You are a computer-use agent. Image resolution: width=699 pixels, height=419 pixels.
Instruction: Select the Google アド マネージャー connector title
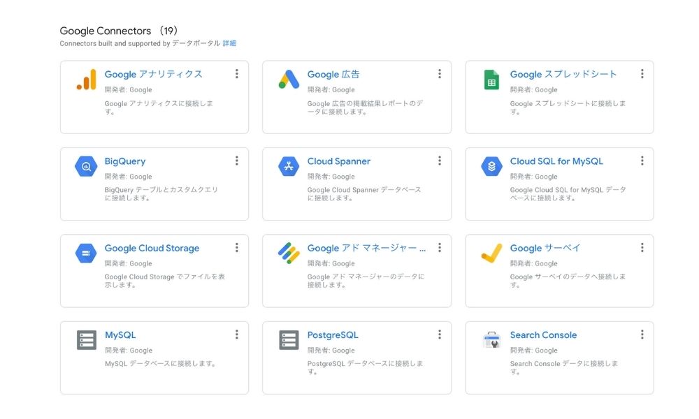point(366,248)
